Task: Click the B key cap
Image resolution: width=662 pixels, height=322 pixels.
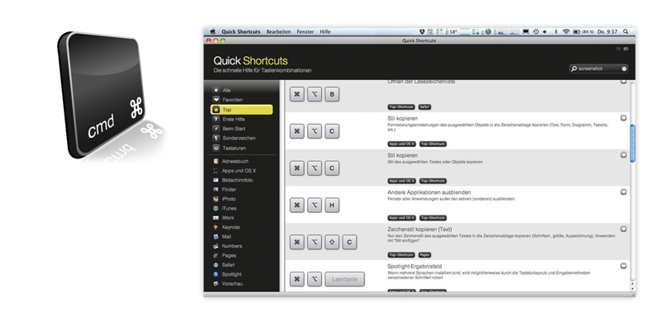Action: click(332, 94)
